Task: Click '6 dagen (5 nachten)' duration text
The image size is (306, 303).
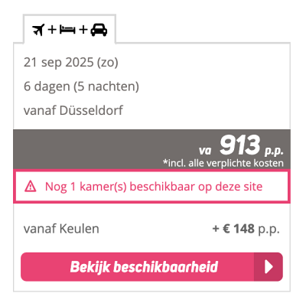Action: pos(81,86)
